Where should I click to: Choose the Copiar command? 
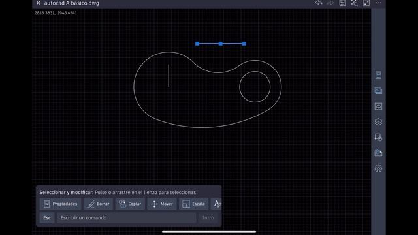click(x=130, y=204)
